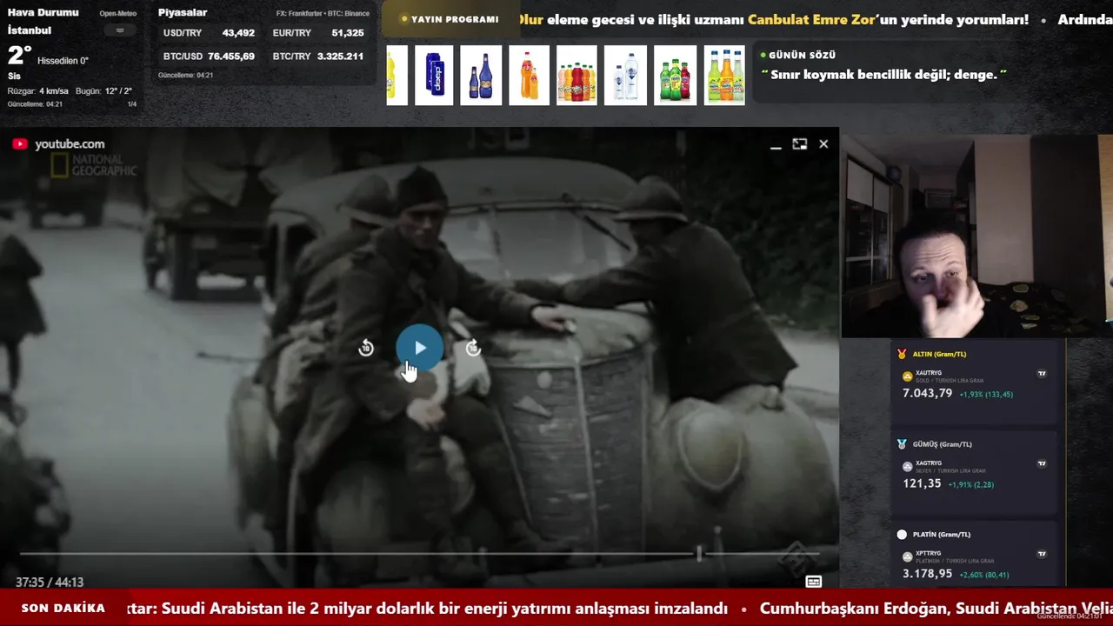1113x626 pixels.
Task: Click the green bottles group thumbnail
Action: 676,76
